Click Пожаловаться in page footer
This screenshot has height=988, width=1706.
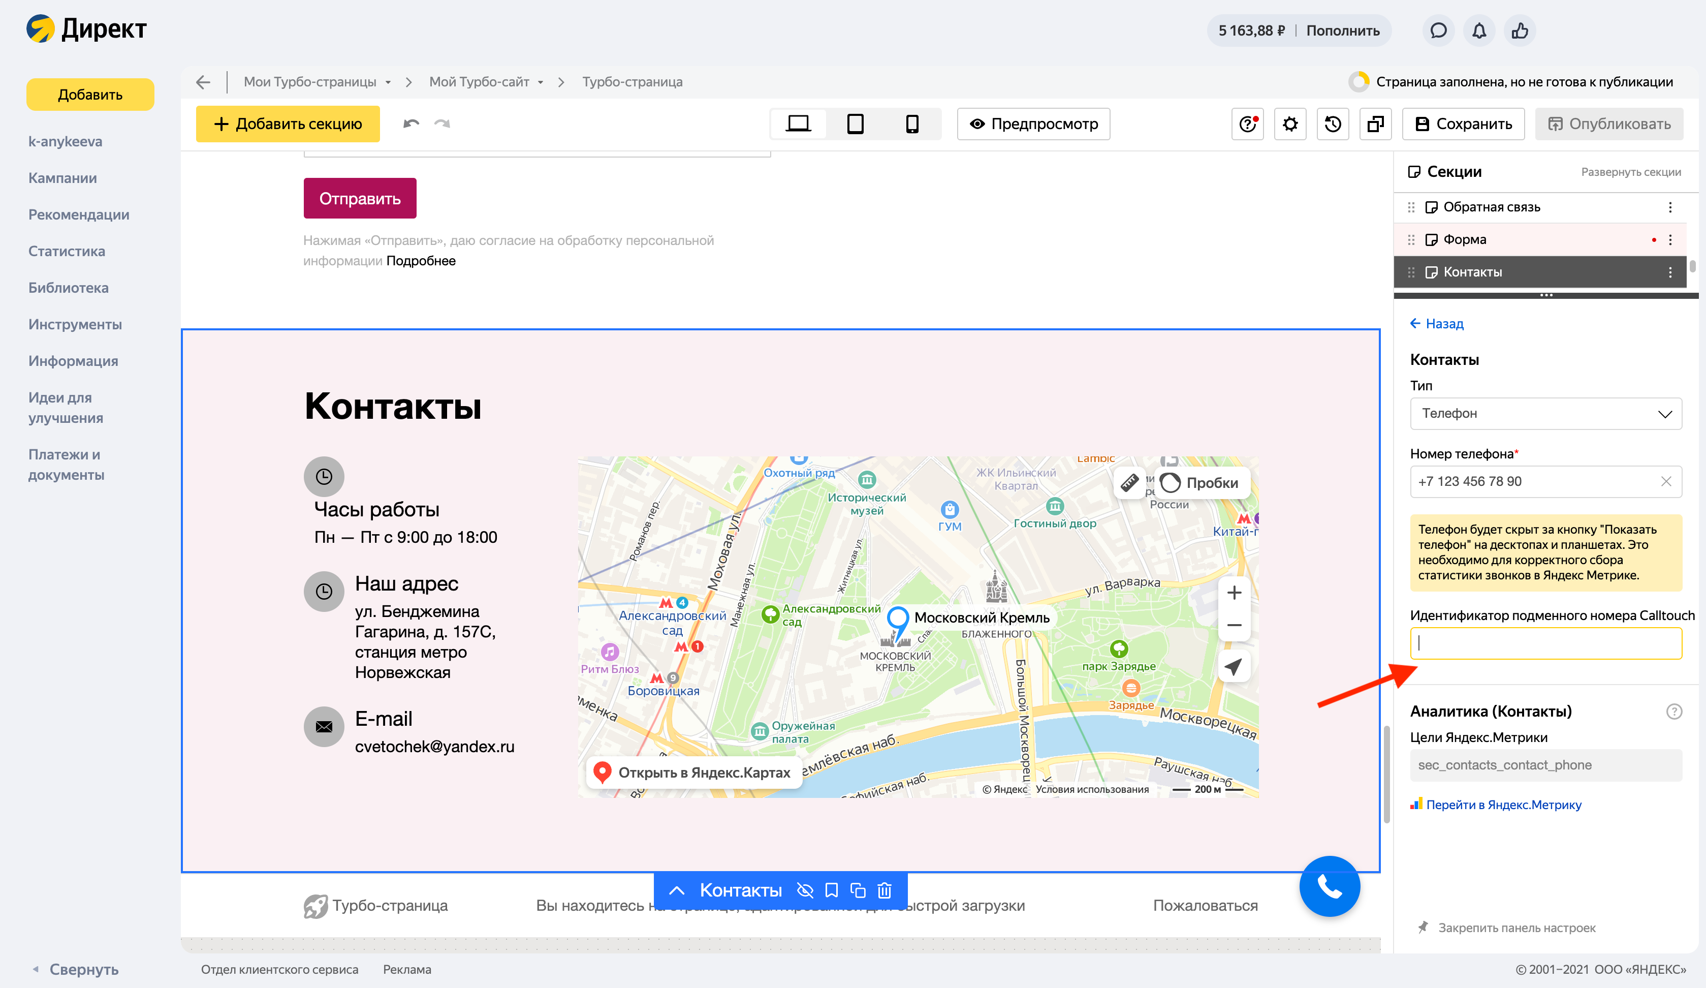(1205, 905)
